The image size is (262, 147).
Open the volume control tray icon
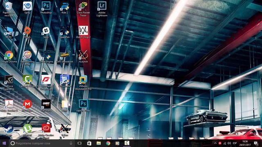point(229,143)
